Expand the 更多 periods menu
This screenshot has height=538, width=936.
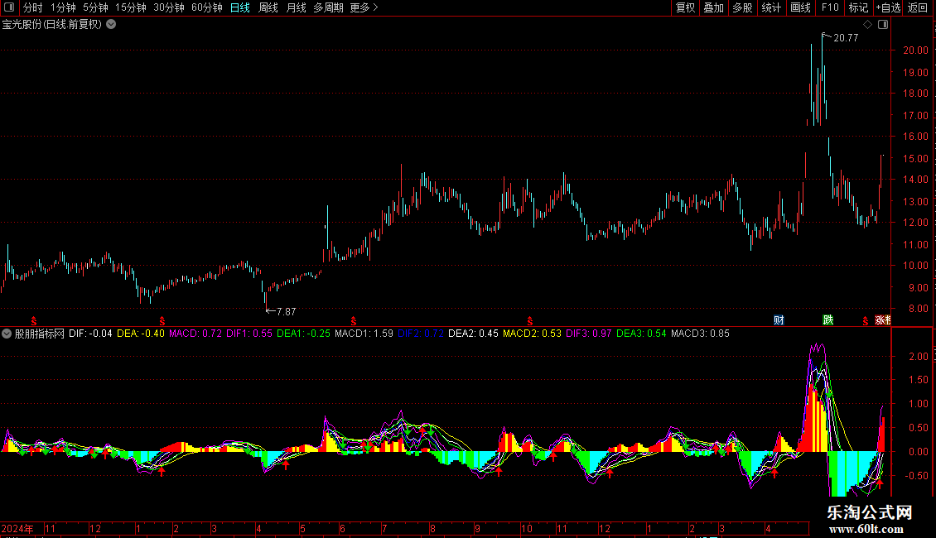pos(364,7)
